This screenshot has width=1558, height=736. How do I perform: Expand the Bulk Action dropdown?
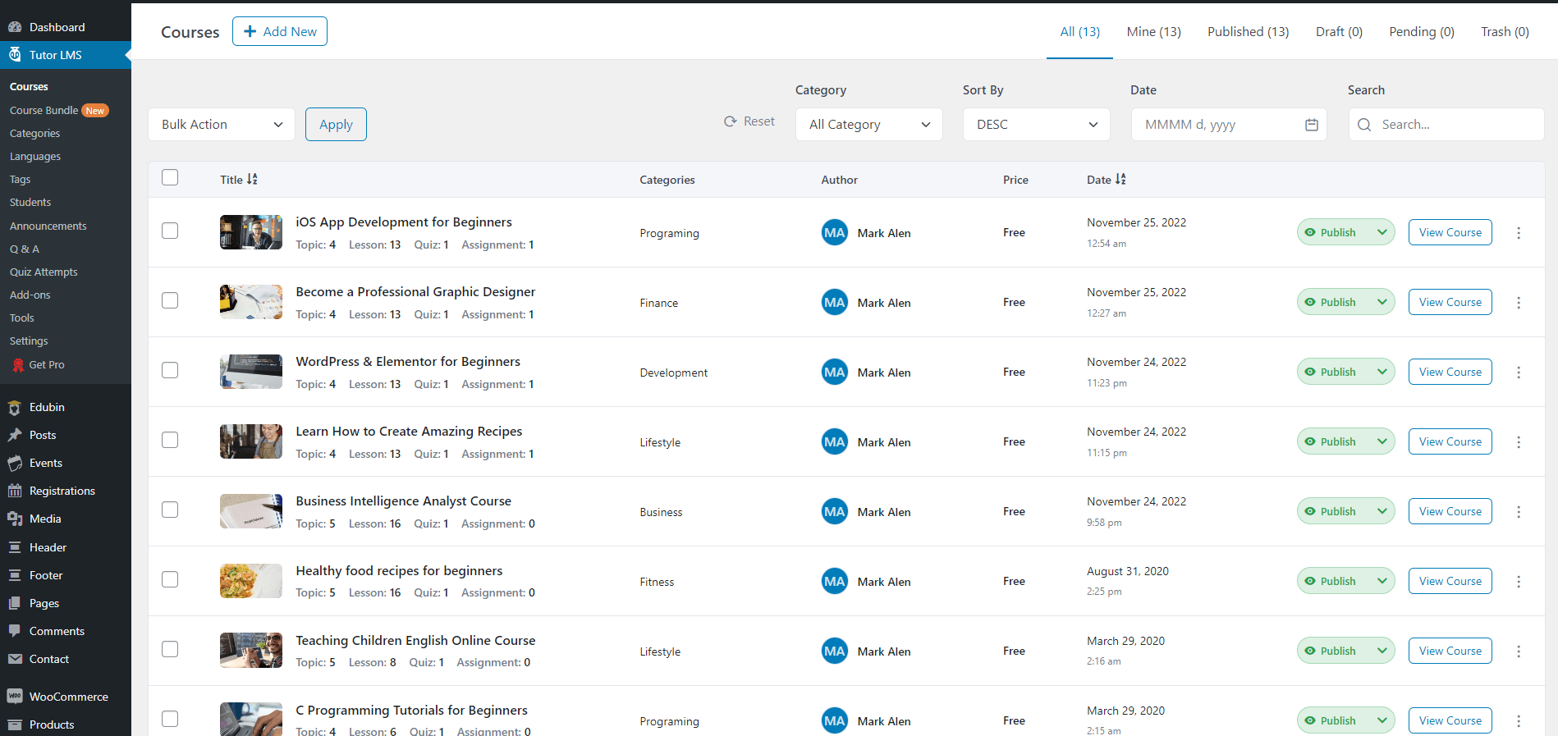[x=221, y=125]
